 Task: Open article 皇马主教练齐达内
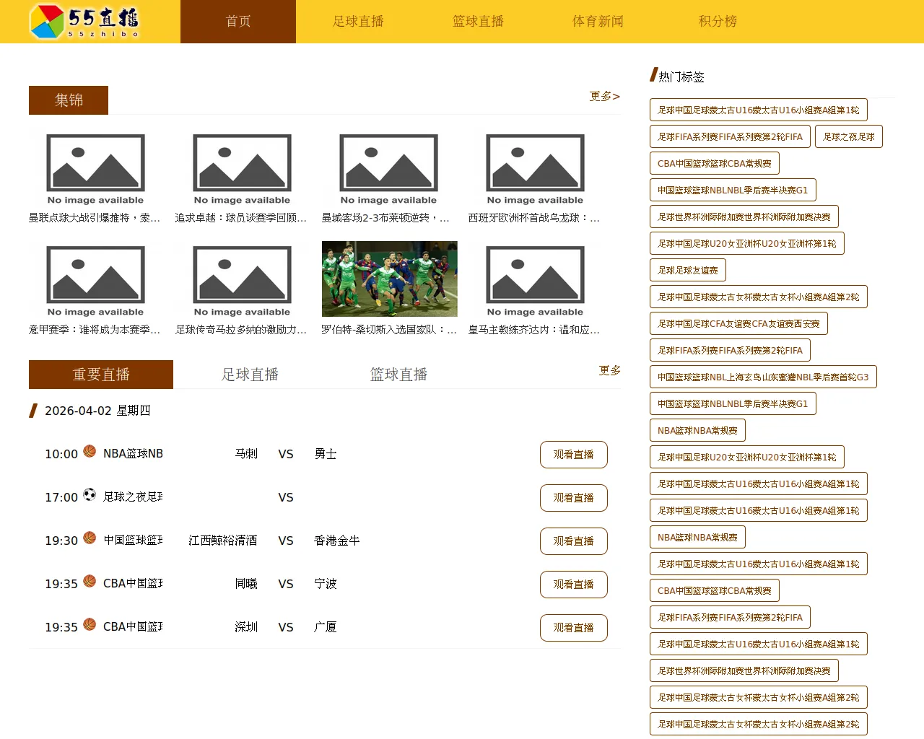point(534,330)
